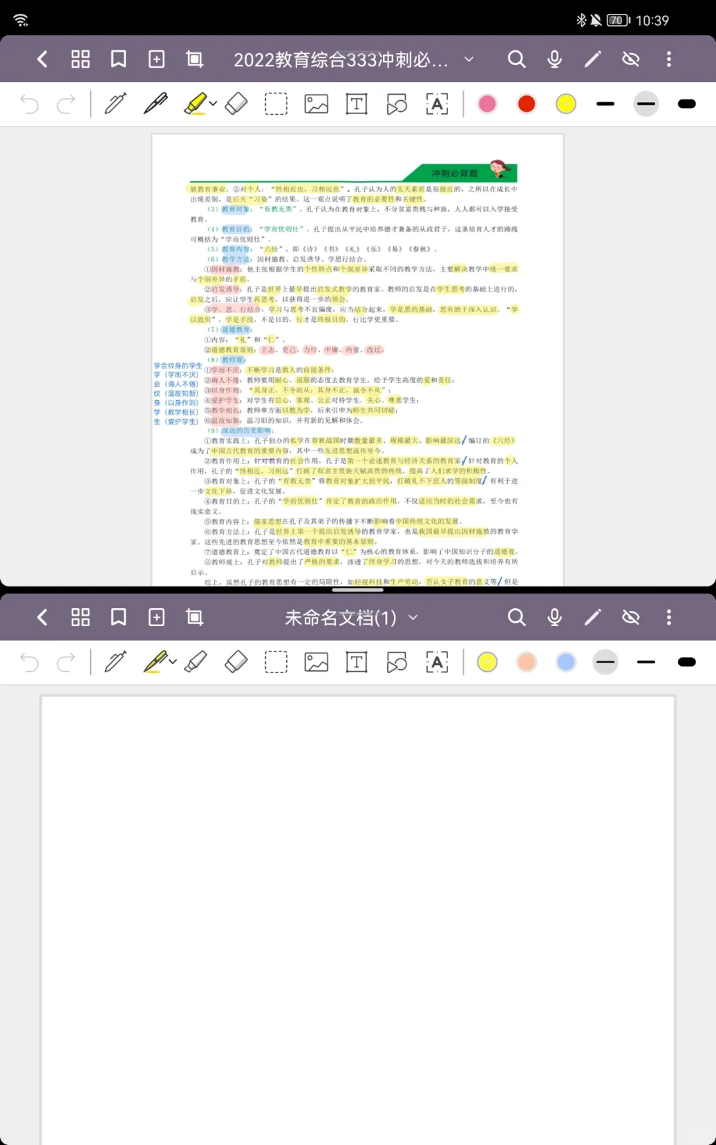Select text recognition tool in bottom toolbar
The width and height of the screenshot is (716, 1145).
437,662
